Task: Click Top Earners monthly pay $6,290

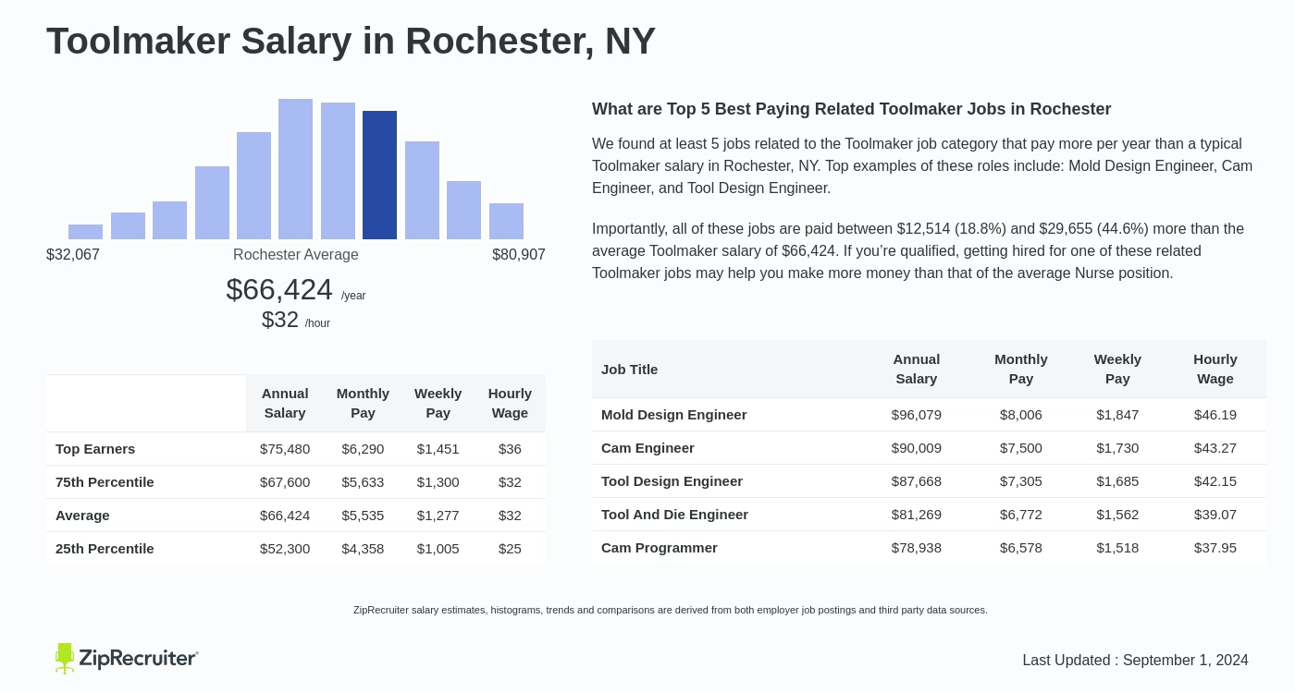Action: (363, 449)
